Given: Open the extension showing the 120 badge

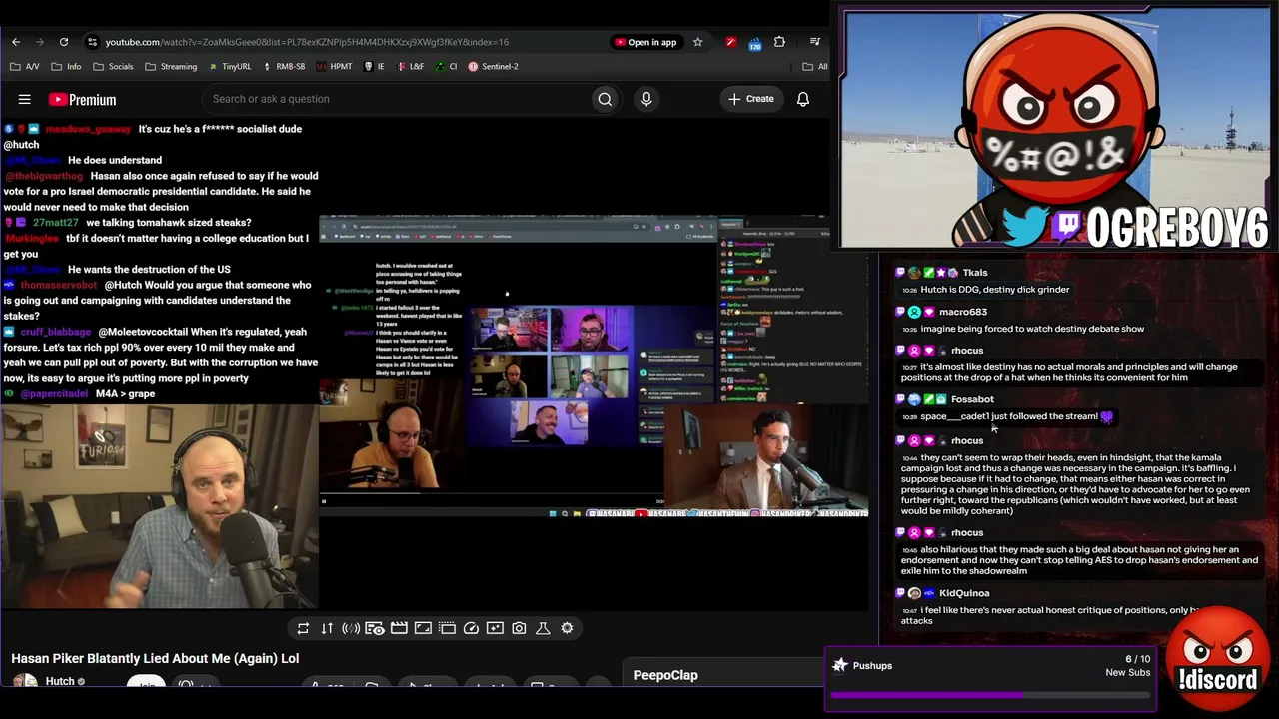Looking at the screenshot, I should 755,42.
